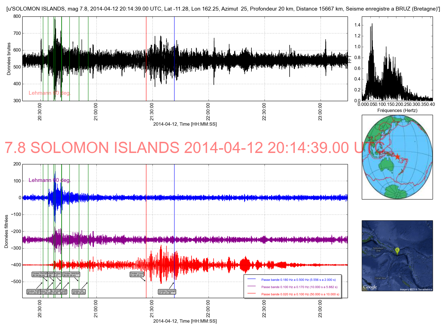Select the Ondes Rayleigh annotation box
Screen dimensions: 446x331
(167, 292)
